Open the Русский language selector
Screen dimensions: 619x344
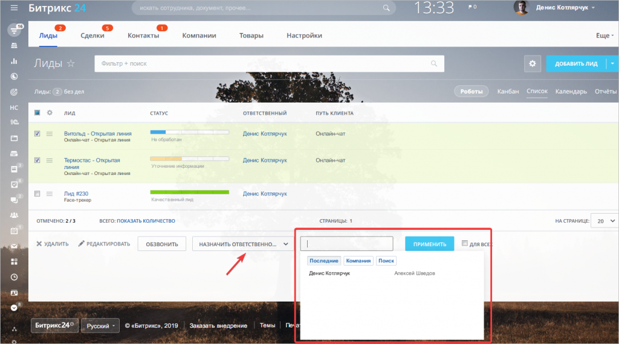100,325
